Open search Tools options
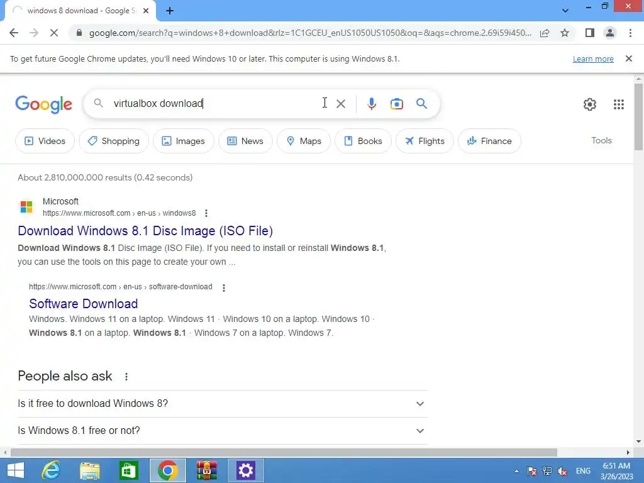Viewport: 644px width, 483px height. (x=601, y=140)
